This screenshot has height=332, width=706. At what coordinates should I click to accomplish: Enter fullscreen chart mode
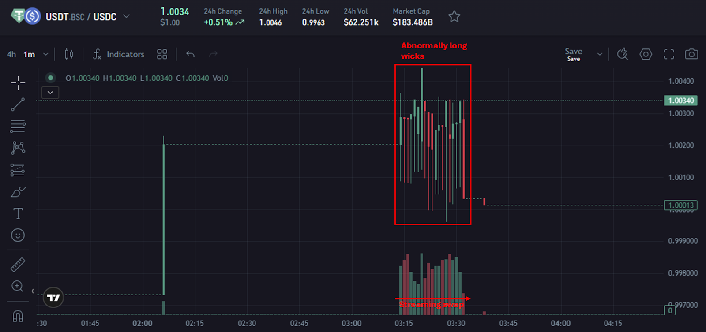(669, 54)
